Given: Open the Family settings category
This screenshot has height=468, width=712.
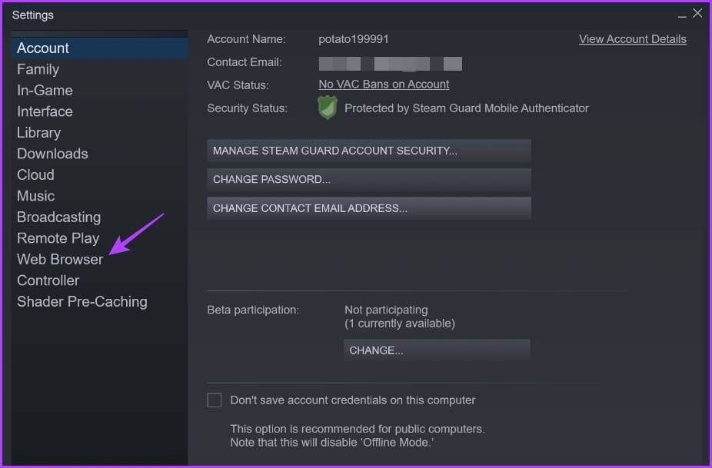Looking at the screenshot, I should 38,69.
